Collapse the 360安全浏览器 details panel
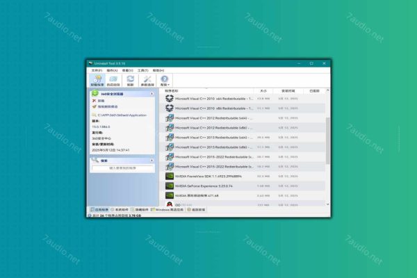The image size is (417, 278). (152, 92)
